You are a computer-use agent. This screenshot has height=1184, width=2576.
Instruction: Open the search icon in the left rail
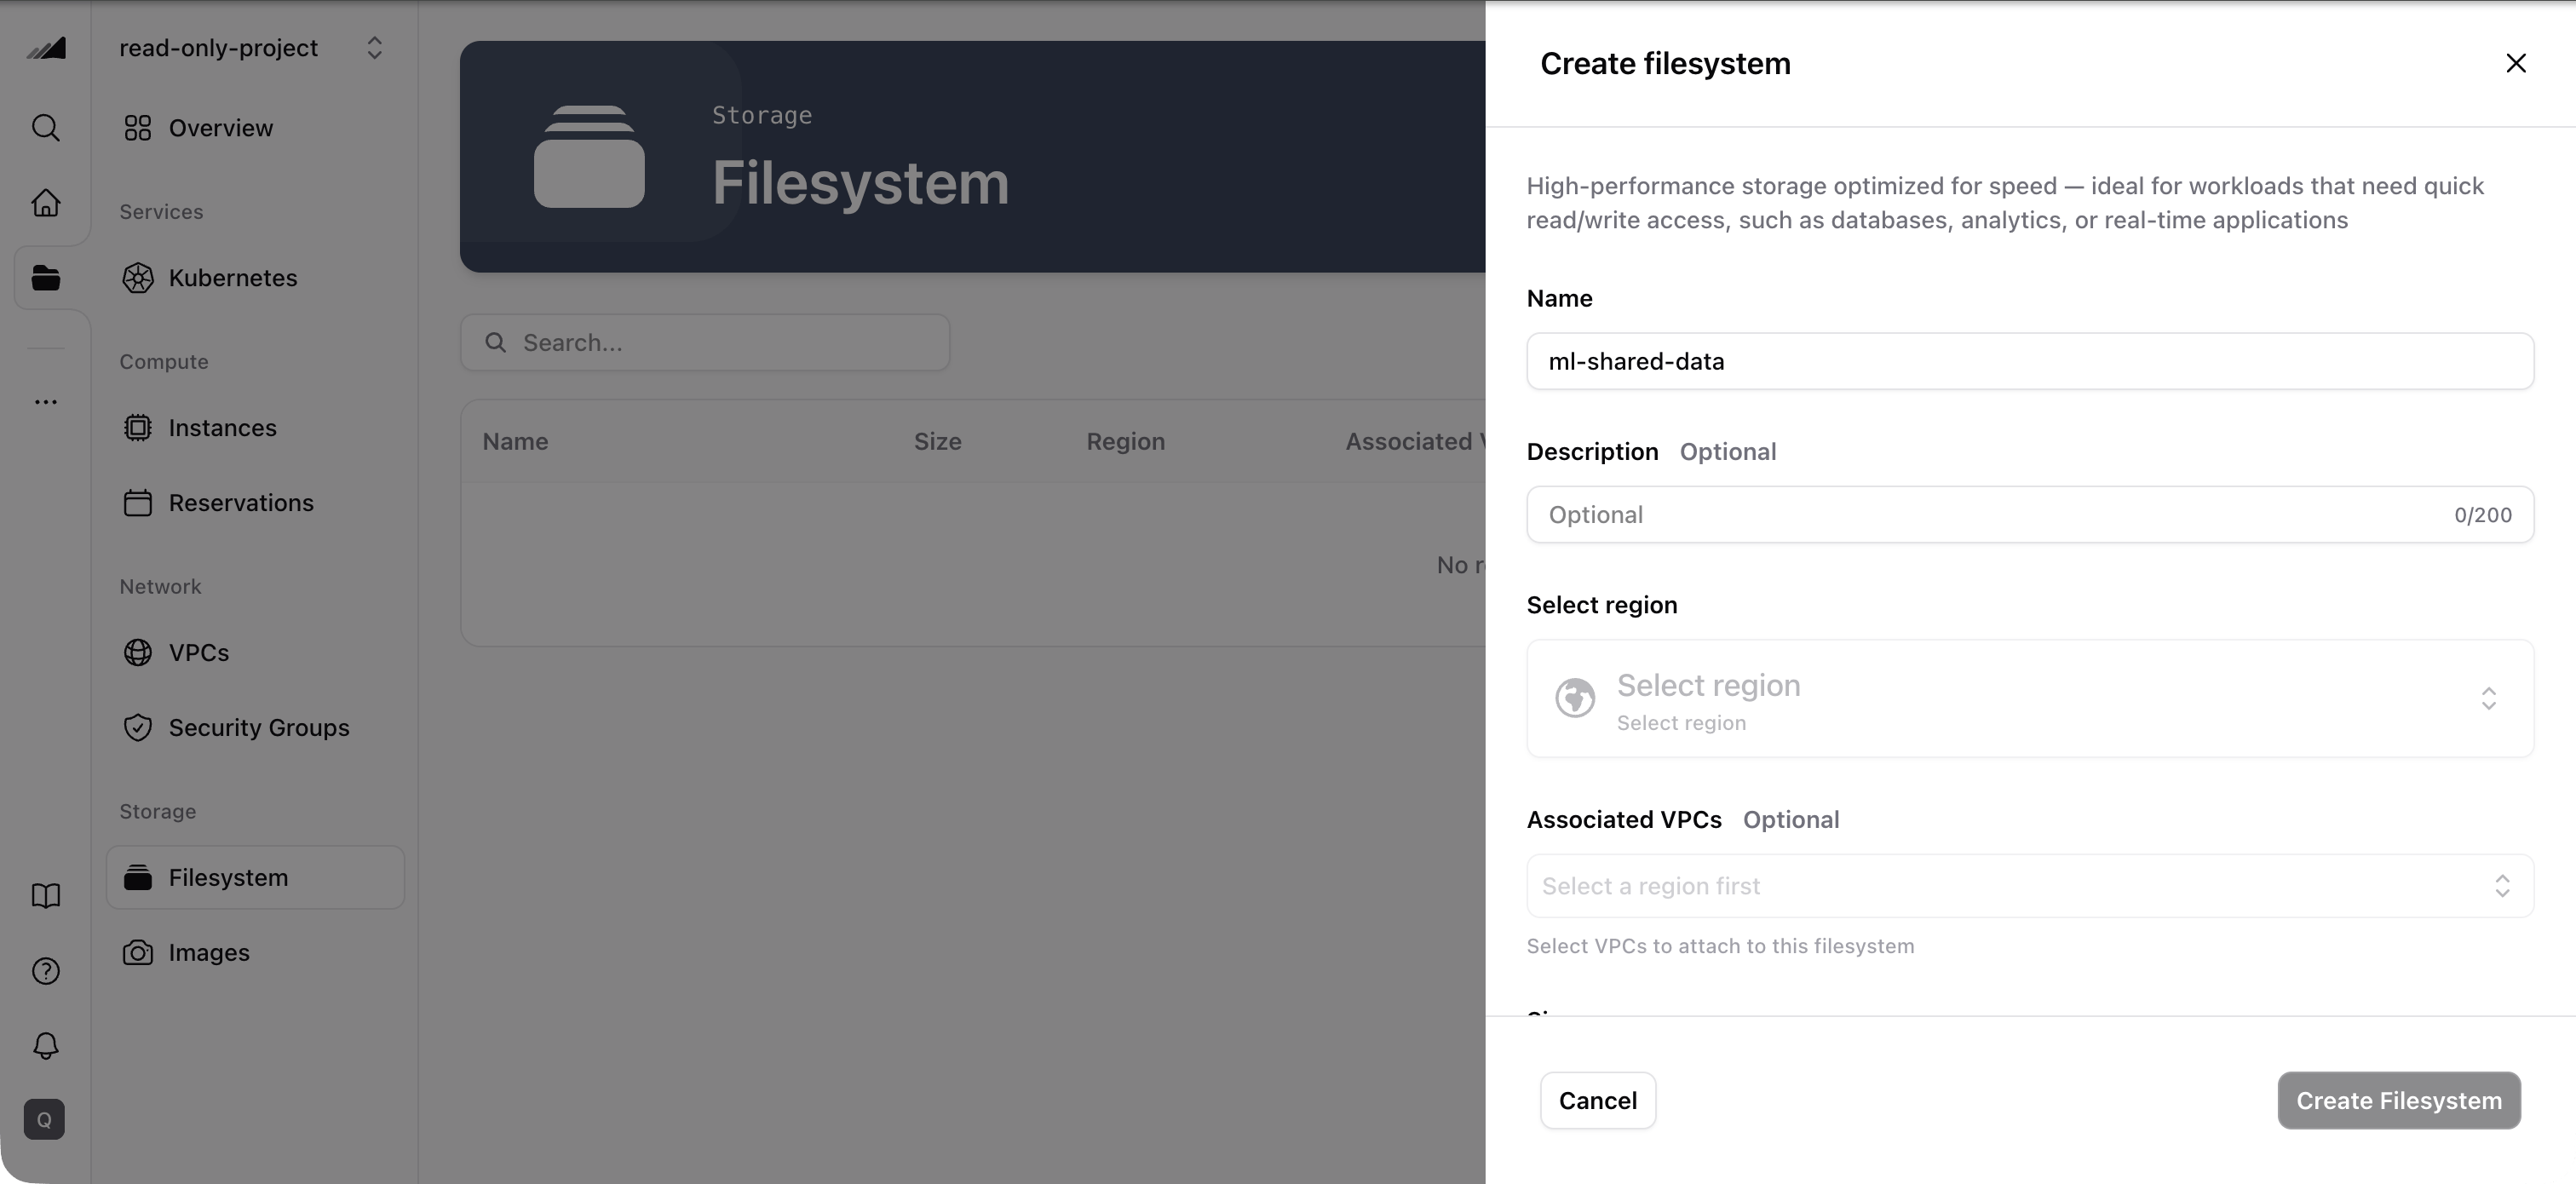click(46, 127)
